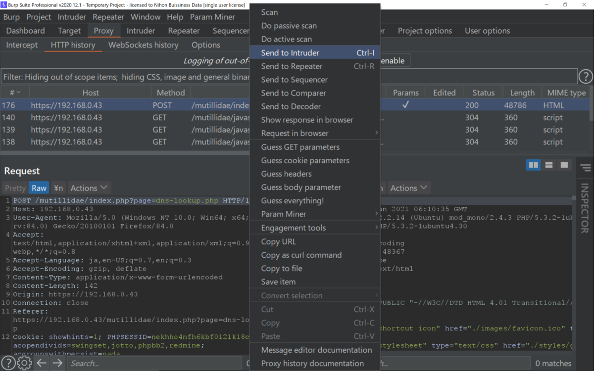Open the request Actions dropdown
This screenshot has width=594, height=371.
point(89,188)
